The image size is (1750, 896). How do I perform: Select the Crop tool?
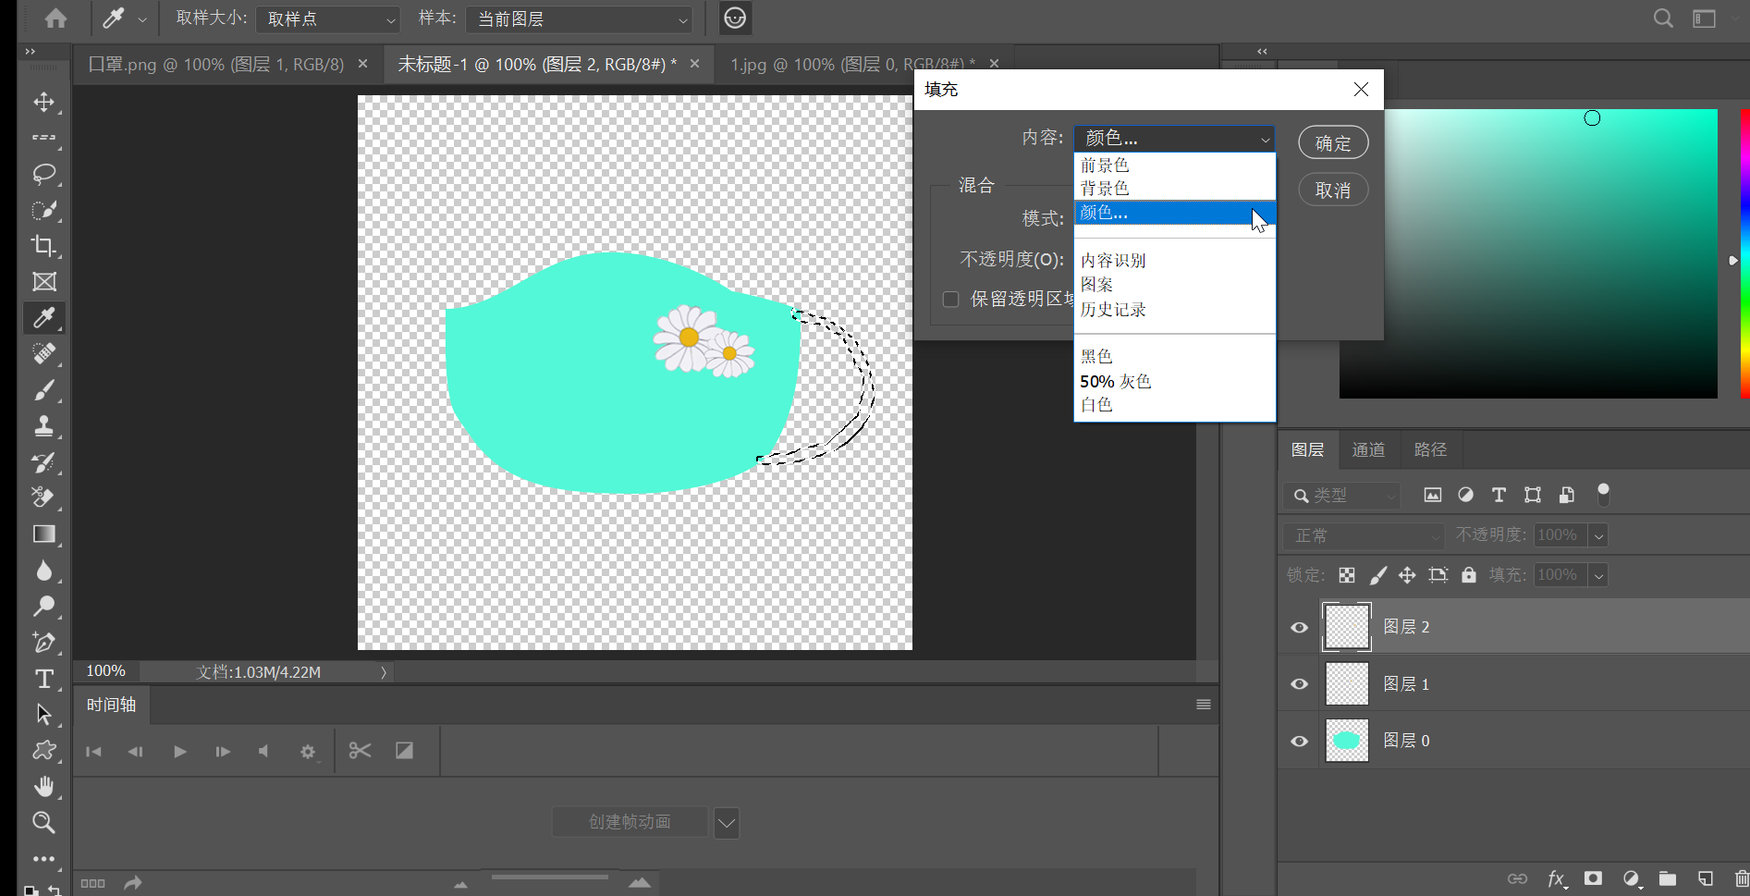(x=43, y=246)
